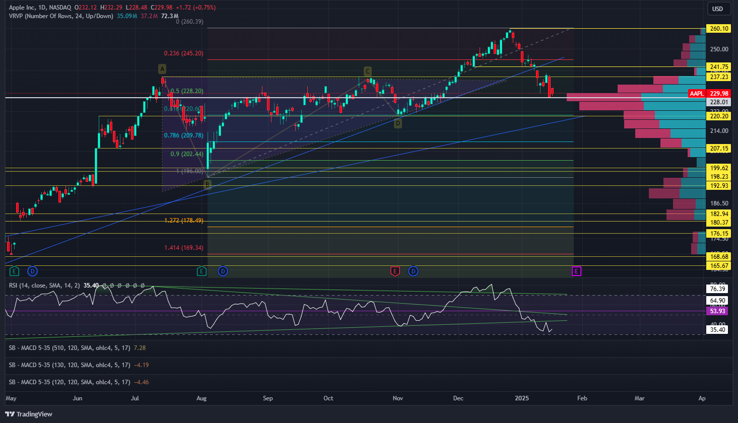This screenshot has width=738, height=423.
Task: Click the blue dividend D marker in August
Action: tap(223, 271)
